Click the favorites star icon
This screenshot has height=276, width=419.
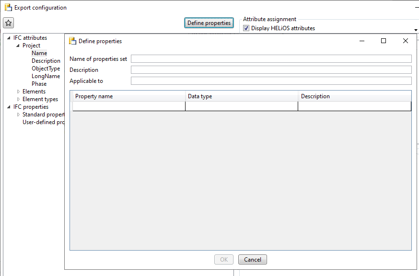[8, 23]
